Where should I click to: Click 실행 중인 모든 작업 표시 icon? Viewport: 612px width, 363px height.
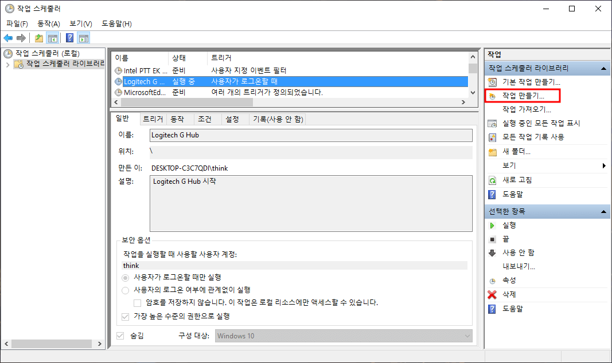tap(493, 124)
